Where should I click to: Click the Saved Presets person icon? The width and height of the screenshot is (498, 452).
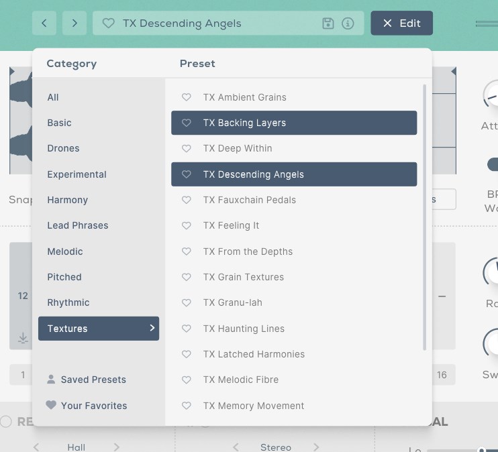51,380
